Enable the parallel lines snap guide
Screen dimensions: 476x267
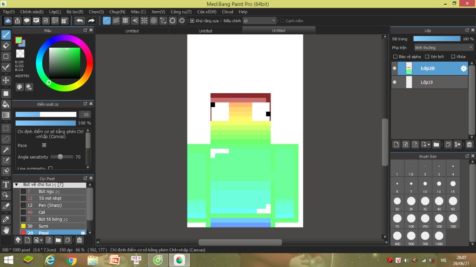click(x=116, y=20)
